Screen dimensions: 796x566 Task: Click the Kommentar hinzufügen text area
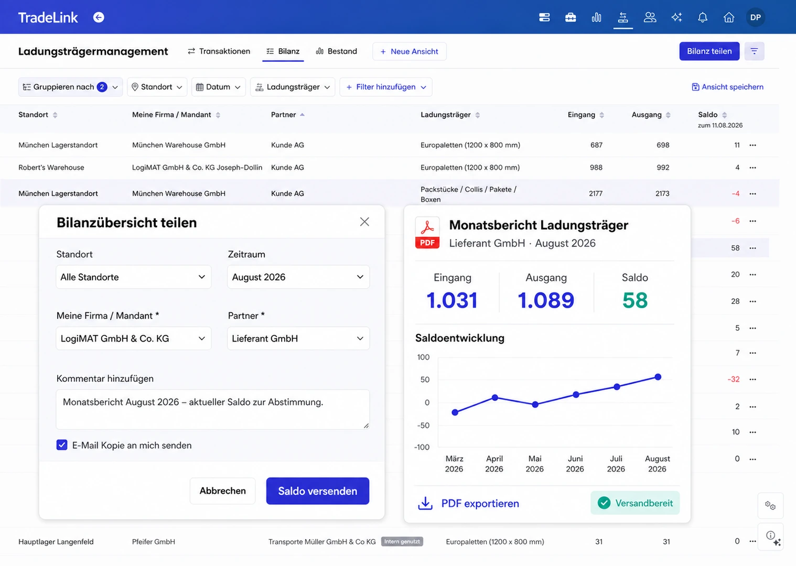(213, 409)
